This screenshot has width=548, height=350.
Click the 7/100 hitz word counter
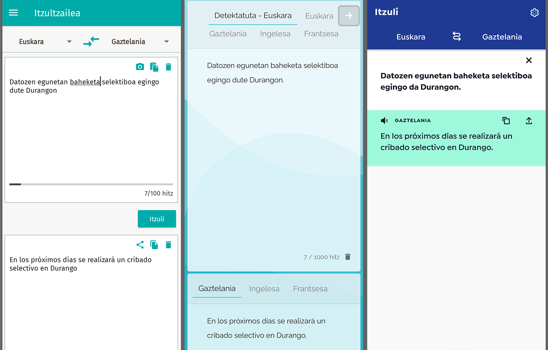pyautogui.click(x=159, y=193)
